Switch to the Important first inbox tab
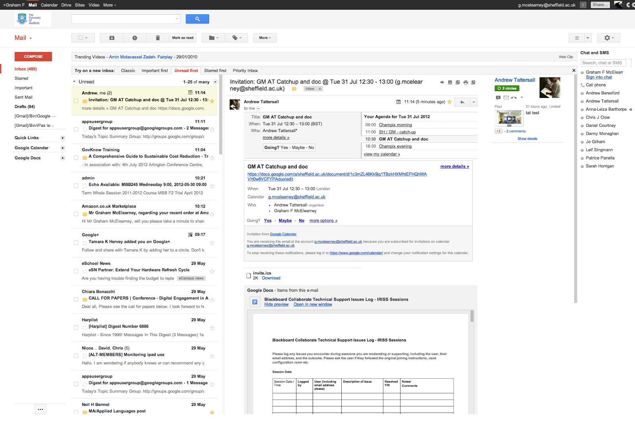 coord(155,71)
